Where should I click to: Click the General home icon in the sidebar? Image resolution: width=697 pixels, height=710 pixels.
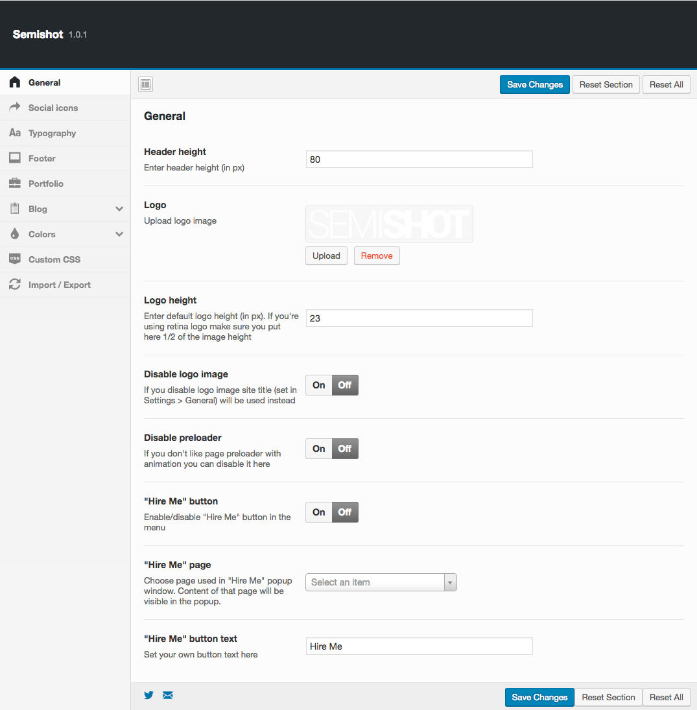point(15,82)
